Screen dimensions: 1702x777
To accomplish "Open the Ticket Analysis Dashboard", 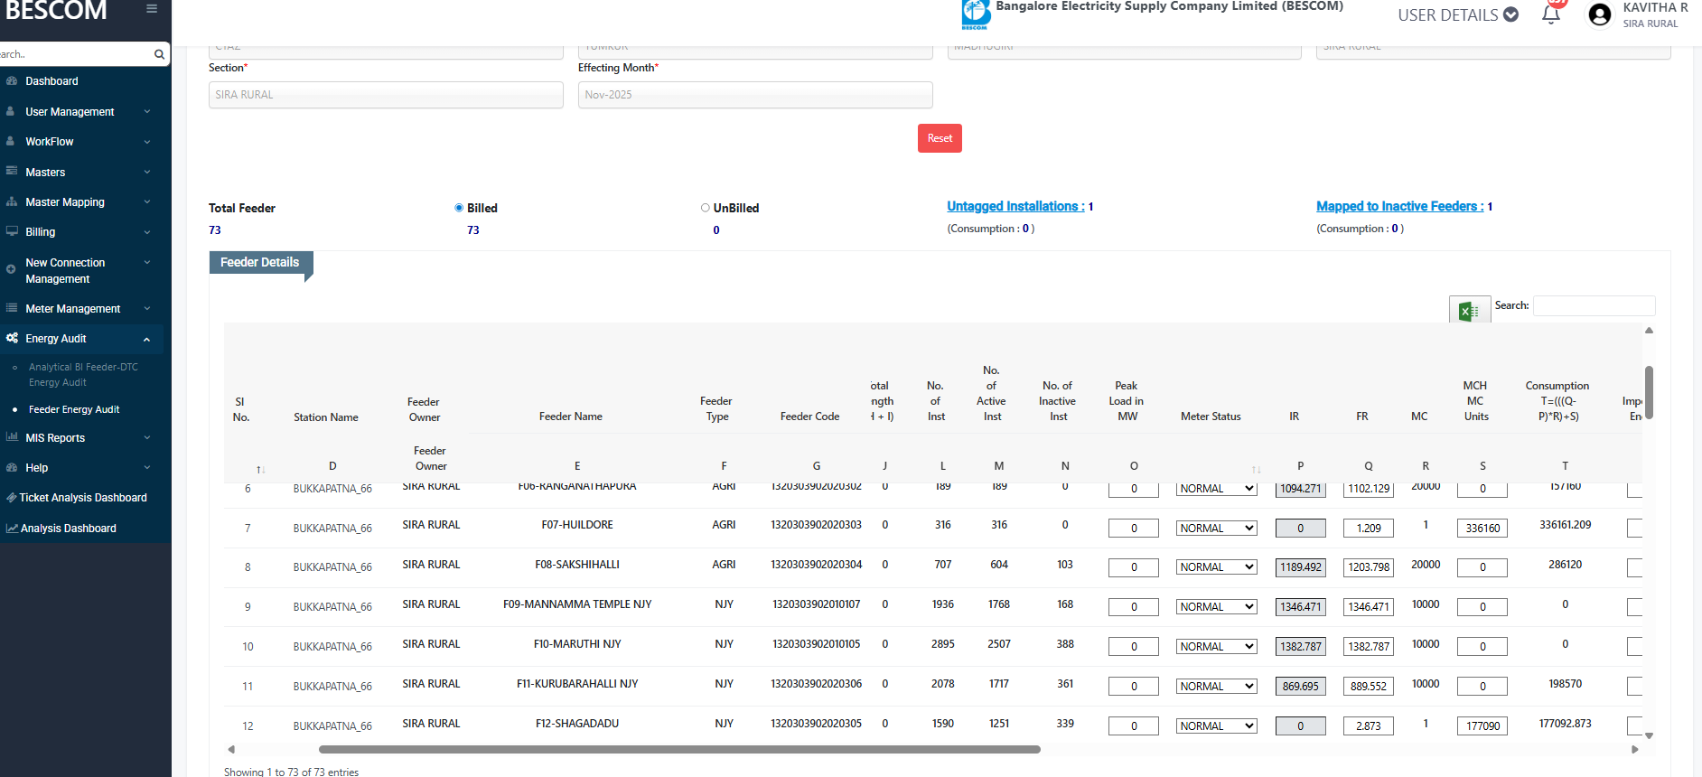I will point(83,498).
